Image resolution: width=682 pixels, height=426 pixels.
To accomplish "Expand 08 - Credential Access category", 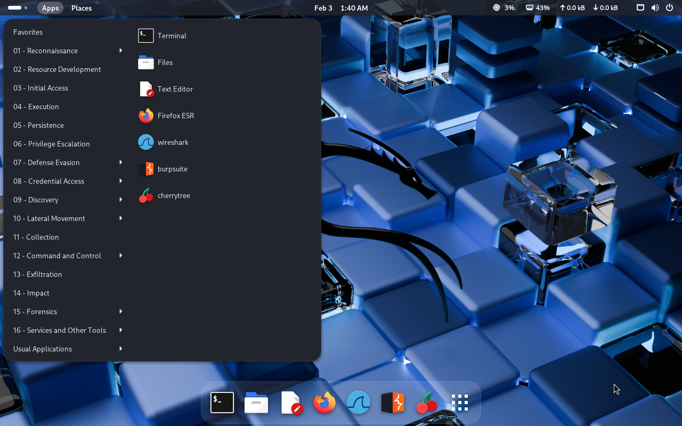I will [x=68, y=181].
